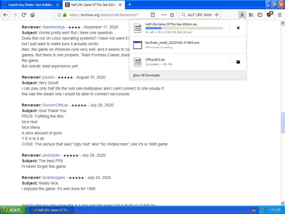Click the green padlock security icon
This screenshot has width=285, height=214.
click(x=65, y=15)
